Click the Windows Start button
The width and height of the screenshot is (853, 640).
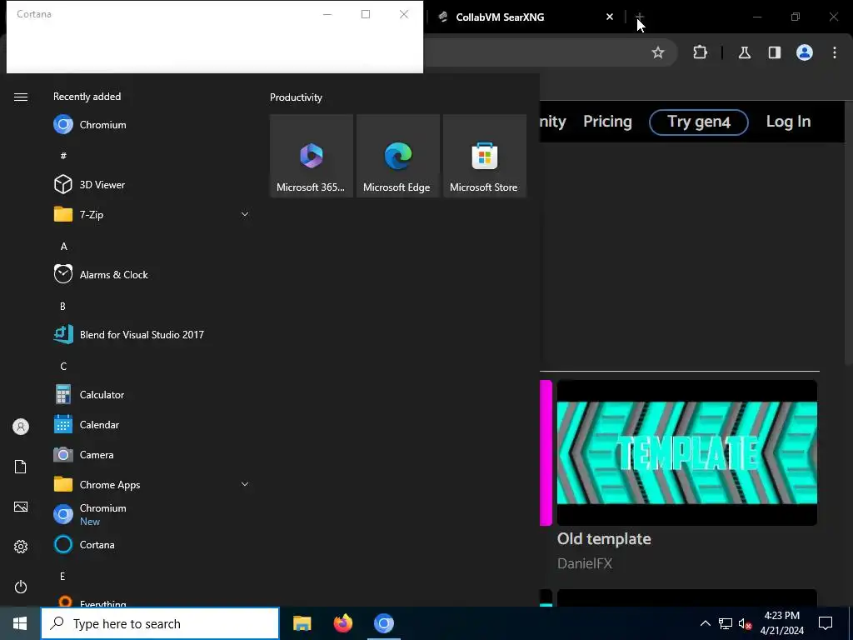pos(20,623)
